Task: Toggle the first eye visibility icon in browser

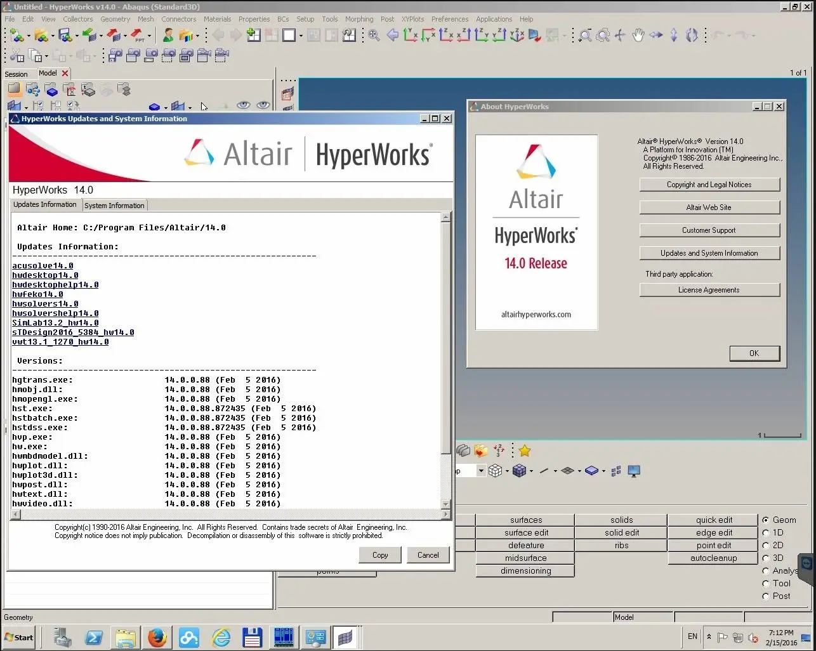Action: point(243,105)
